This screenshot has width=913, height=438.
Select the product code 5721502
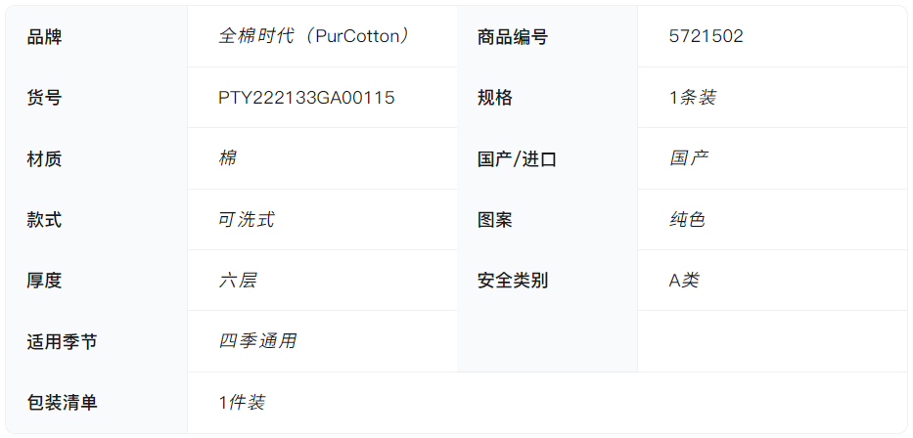(x=706, y=37)
